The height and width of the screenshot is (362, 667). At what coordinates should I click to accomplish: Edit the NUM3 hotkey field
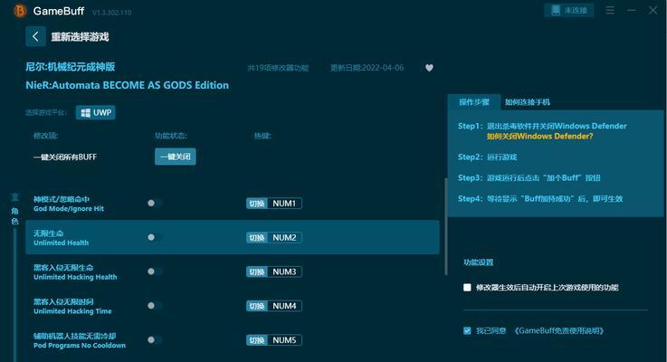click(284, 271)
